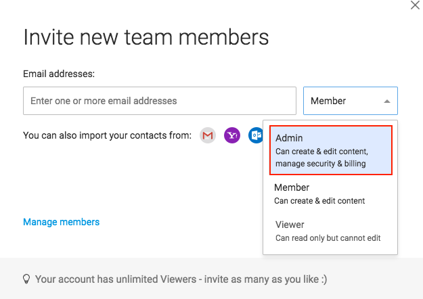Click the 'Email addresses:' label

pyautogui.click(x=59, y=74)
